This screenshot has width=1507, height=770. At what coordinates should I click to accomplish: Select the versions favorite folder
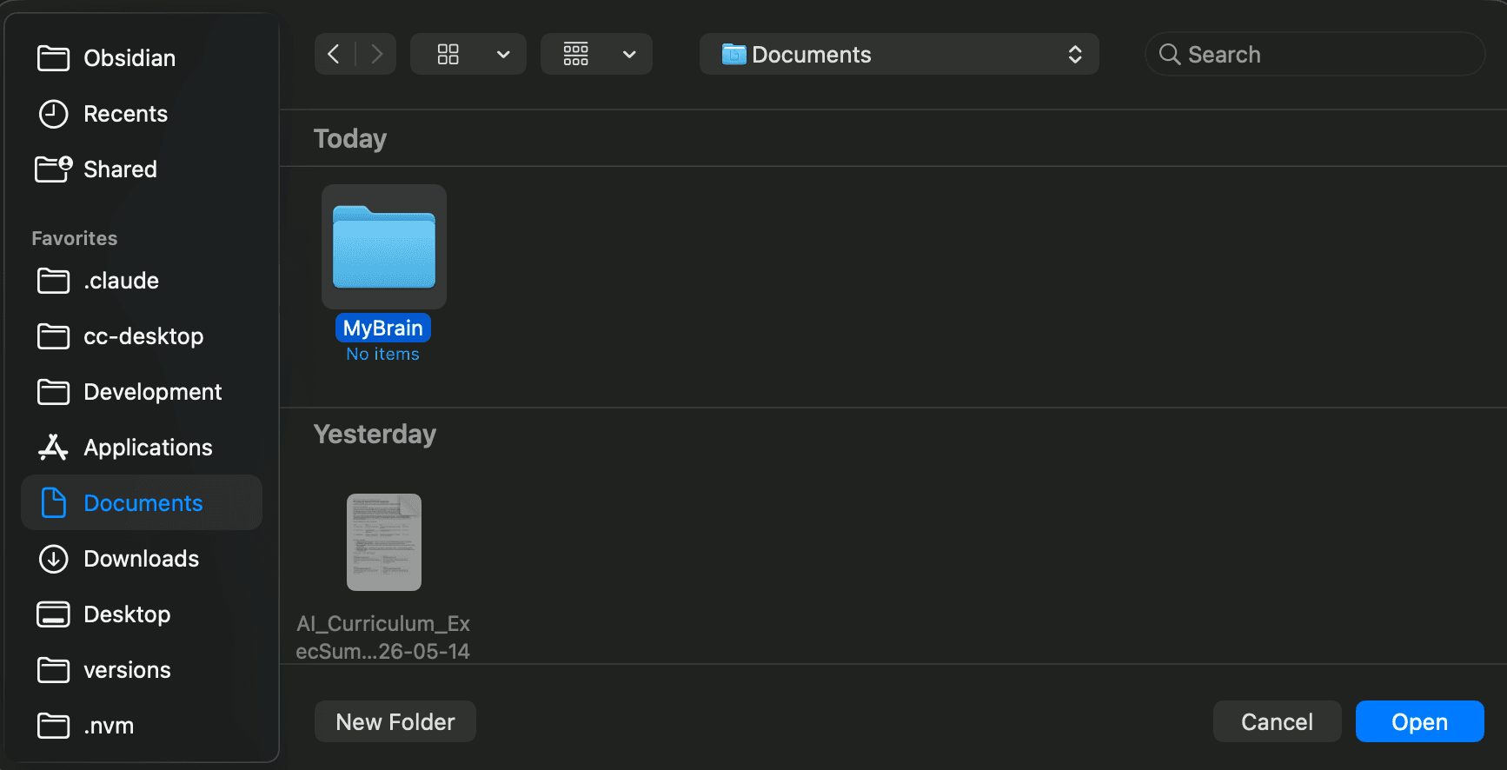tap(142, 670)
